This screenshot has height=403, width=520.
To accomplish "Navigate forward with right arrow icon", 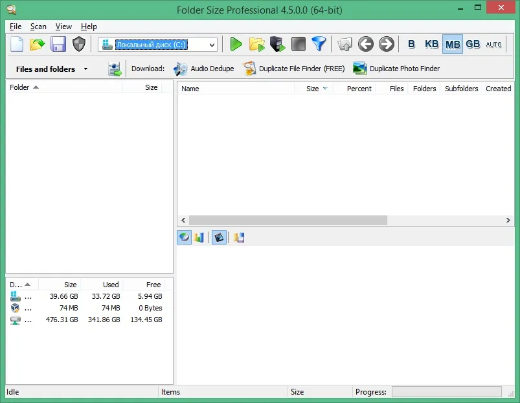I will click(387, 44).
